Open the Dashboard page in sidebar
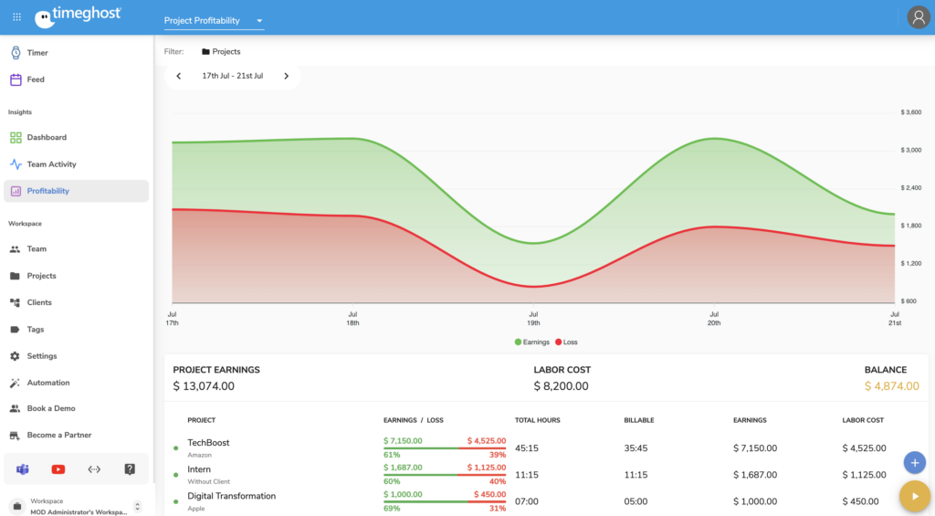This screenshot has width=935, height=516. click(x=46, y=138)
